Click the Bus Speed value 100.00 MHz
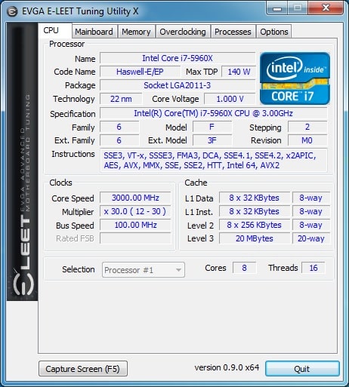349x387 pixels. (x=135, y=225)
